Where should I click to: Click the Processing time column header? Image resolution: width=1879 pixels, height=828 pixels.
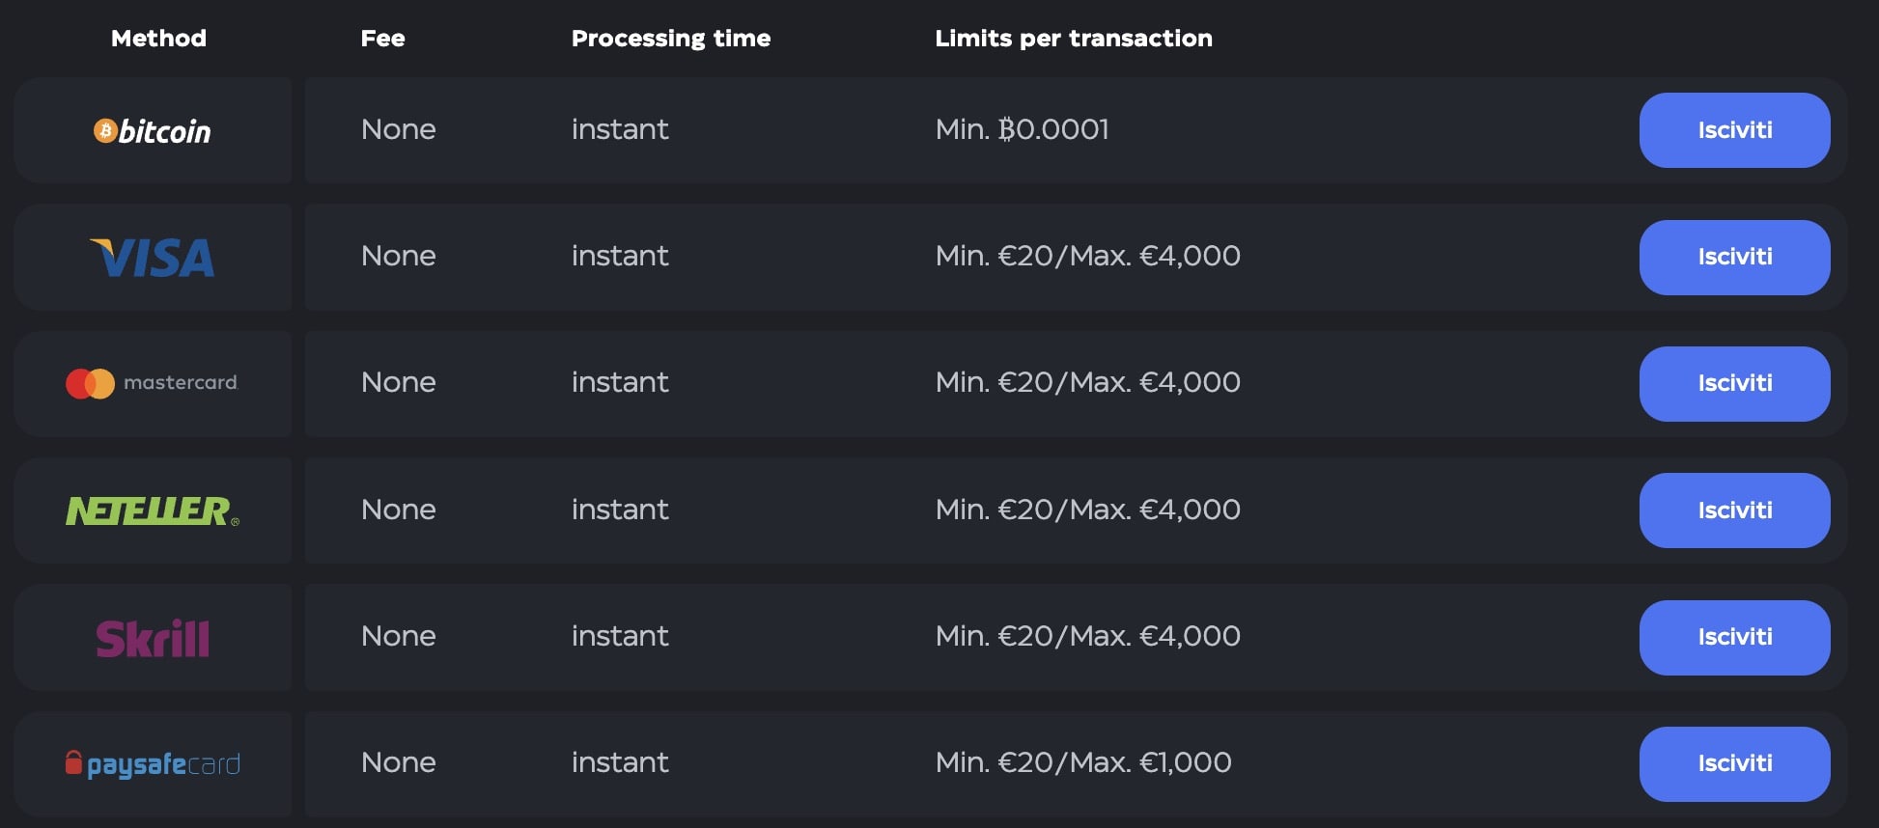671,39
